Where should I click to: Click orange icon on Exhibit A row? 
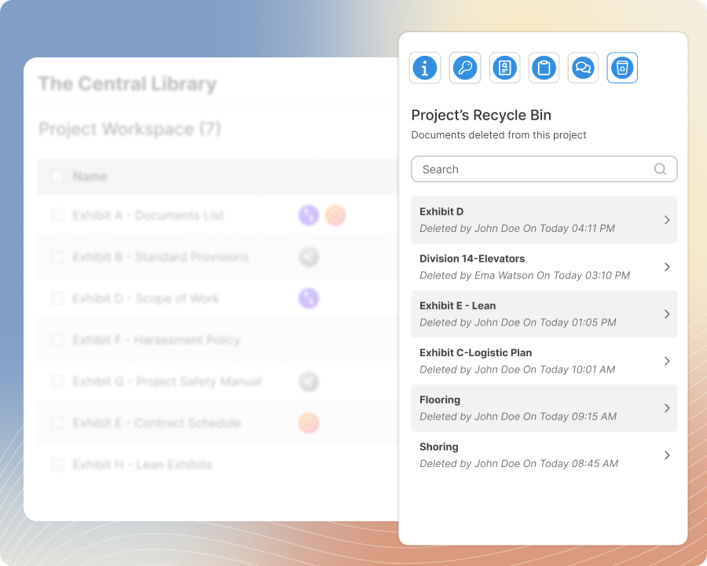(x=335, y=215)
